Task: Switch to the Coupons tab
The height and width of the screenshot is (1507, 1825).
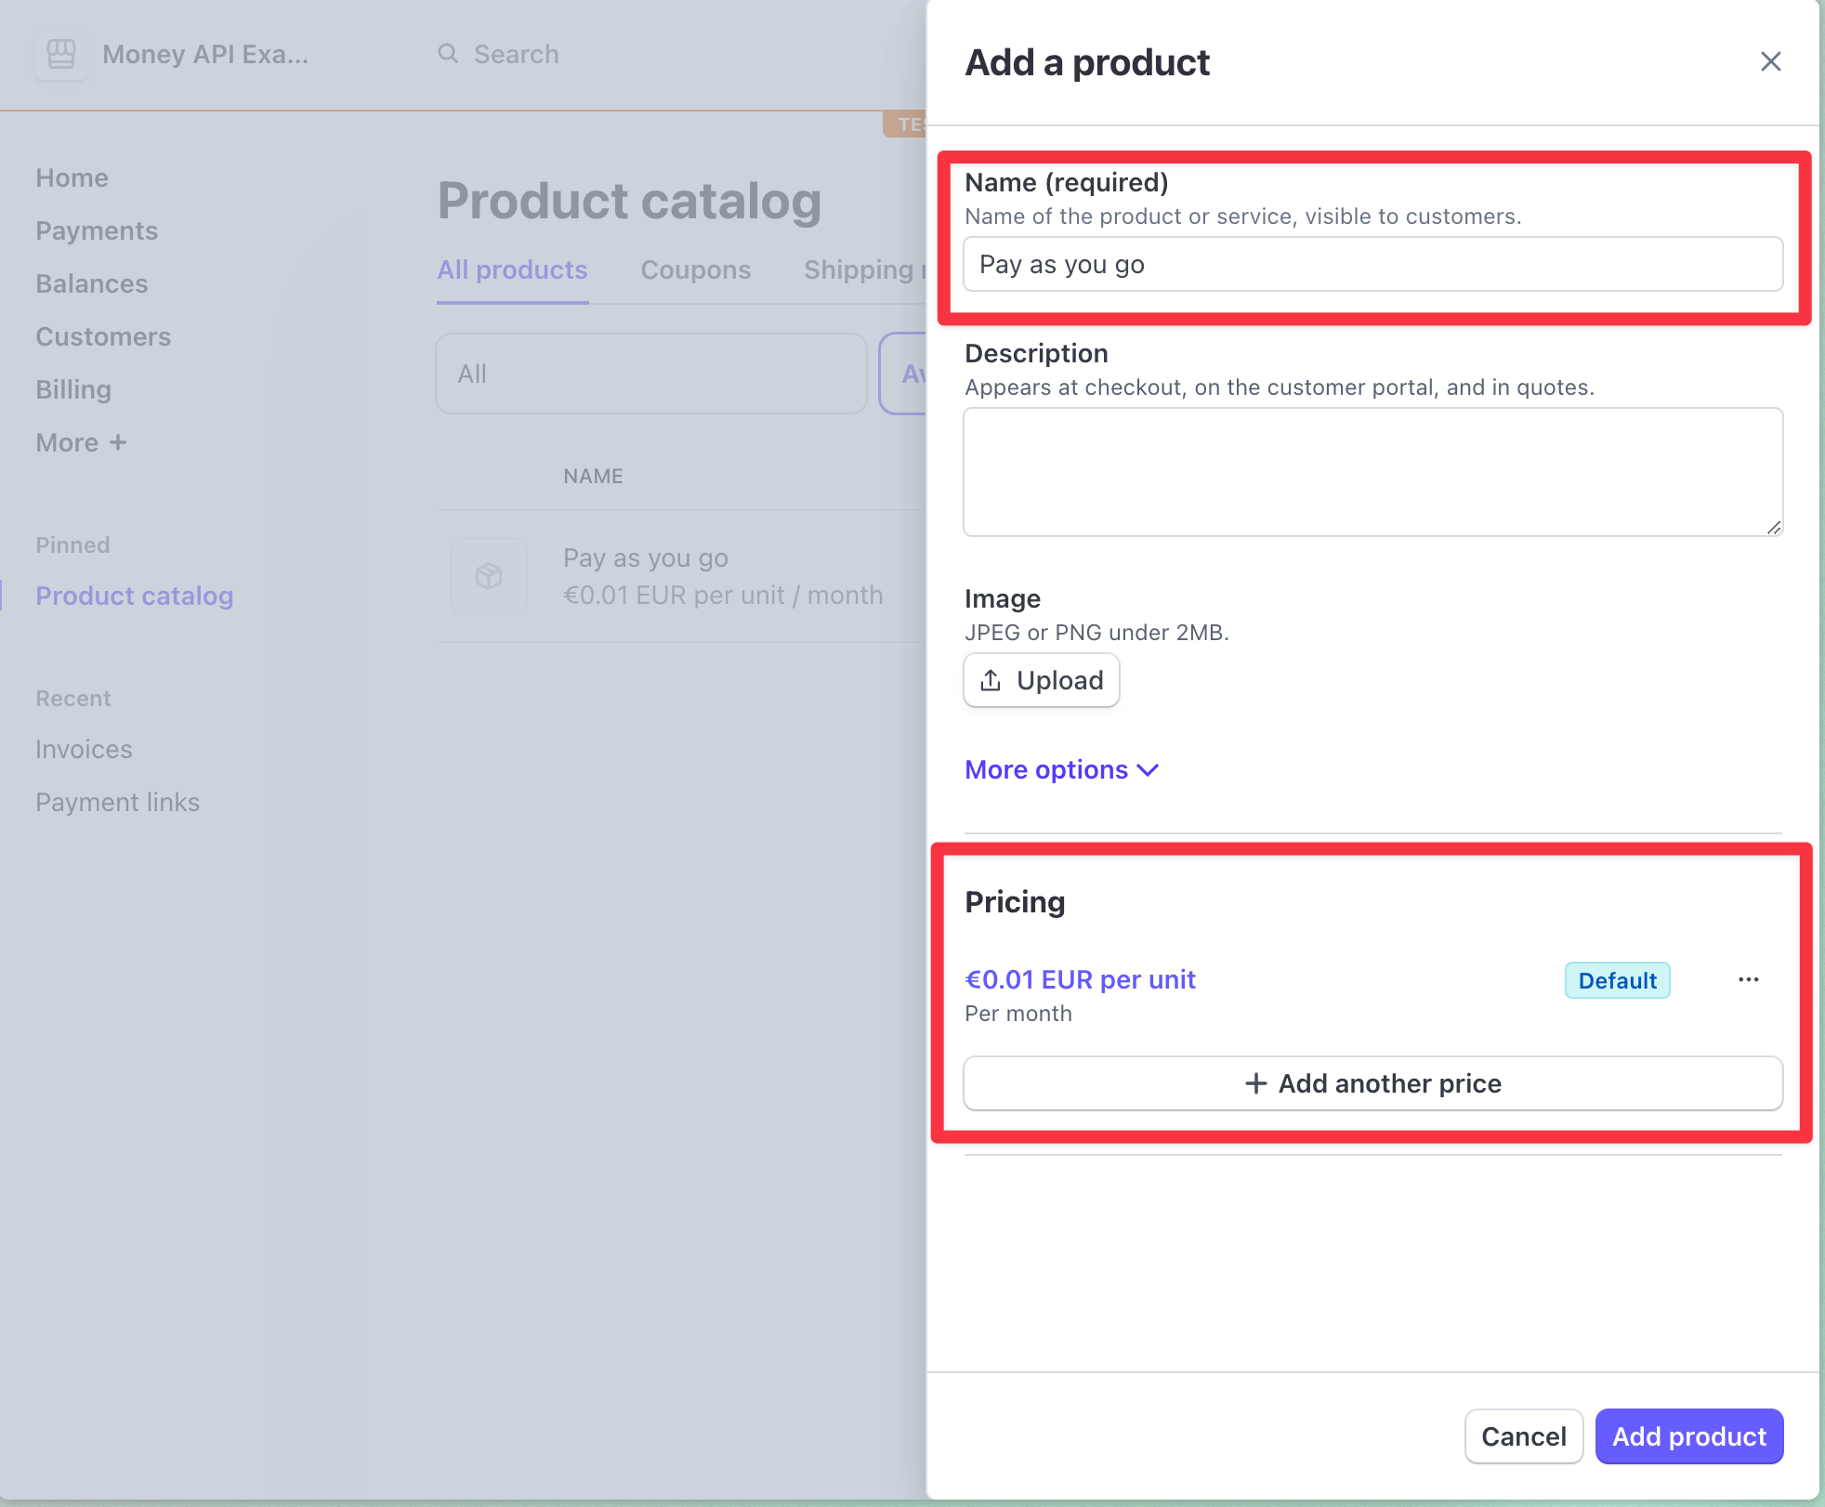Action: coord(695,270)
